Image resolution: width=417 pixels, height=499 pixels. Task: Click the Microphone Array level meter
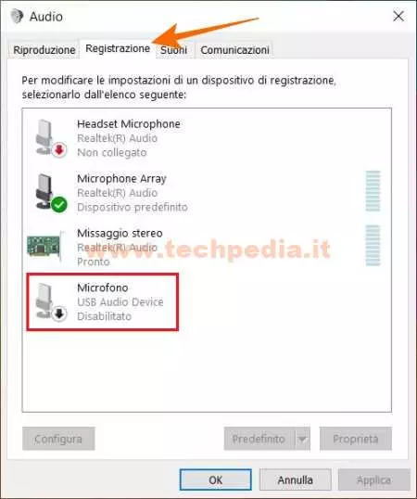point(373,191)
